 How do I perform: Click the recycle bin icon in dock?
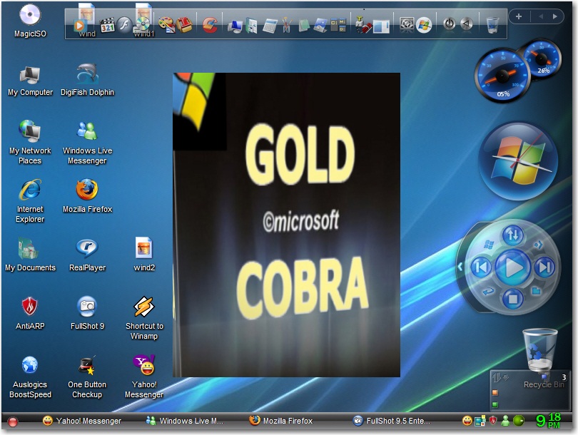pyautogui.click(x=492, y=25)
